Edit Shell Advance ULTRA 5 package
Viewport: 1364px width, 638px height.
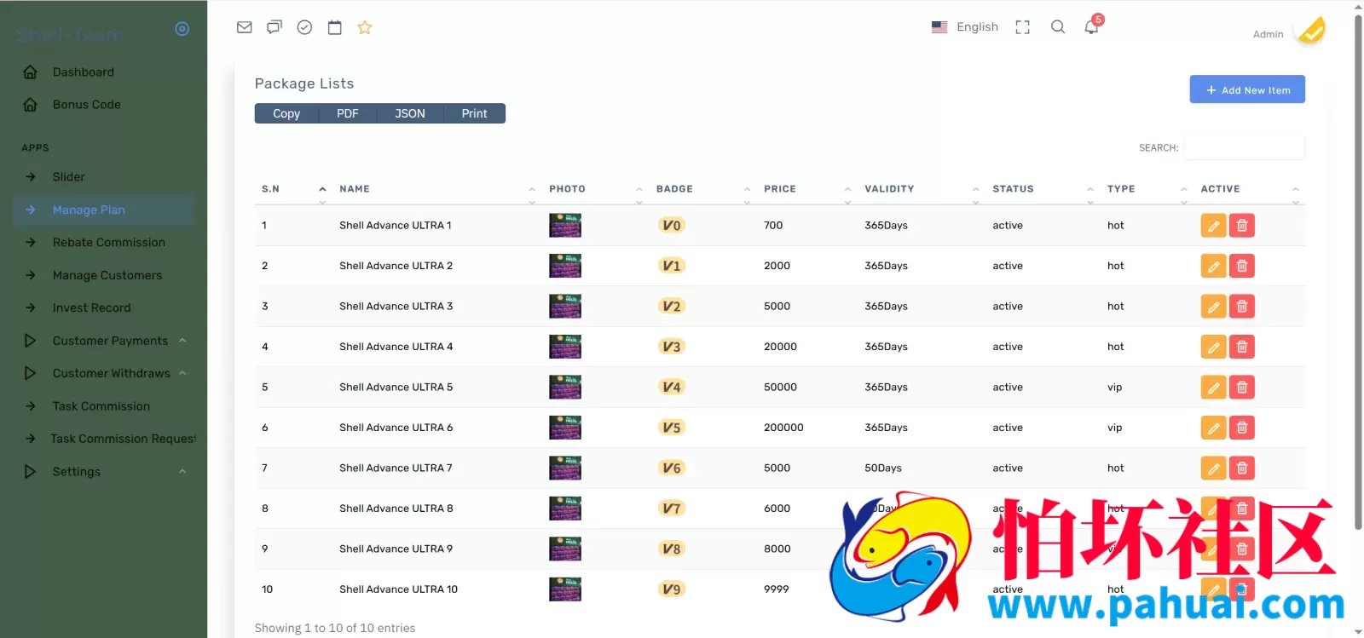(1213, 388)
